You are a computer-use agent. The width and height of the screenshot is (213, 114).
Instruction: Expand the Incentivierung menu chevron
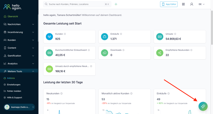coord(33,32)
